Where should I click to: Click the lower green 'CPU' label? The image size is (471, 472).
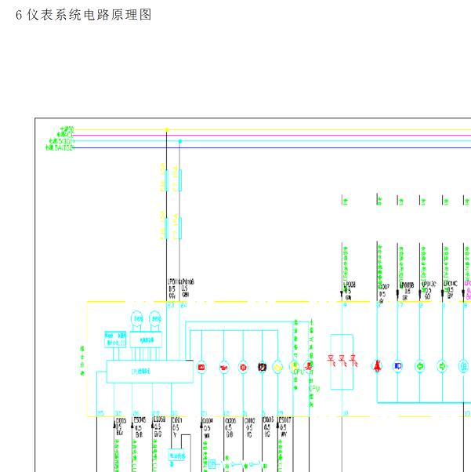pos(314,389)
